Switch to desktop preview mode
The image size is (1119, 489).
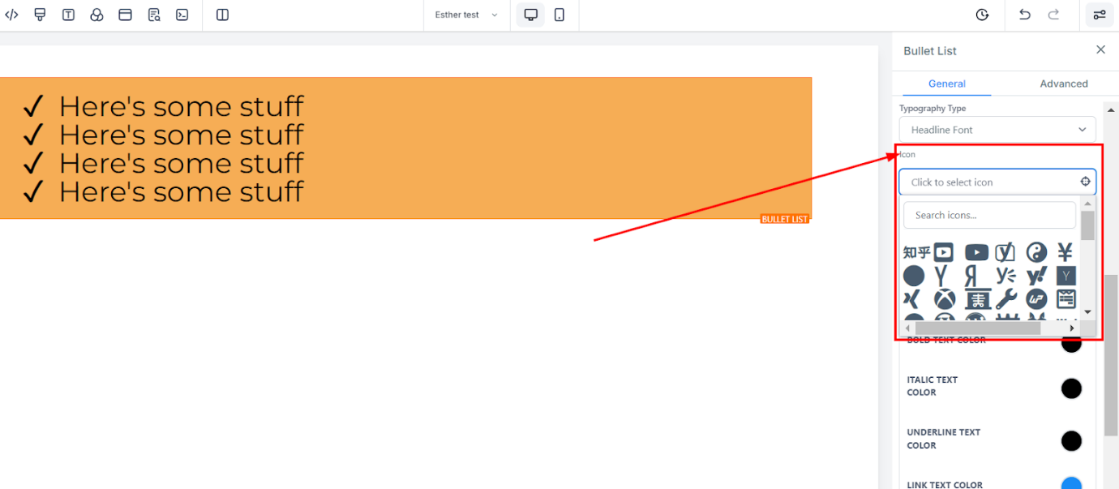(531, 15)
